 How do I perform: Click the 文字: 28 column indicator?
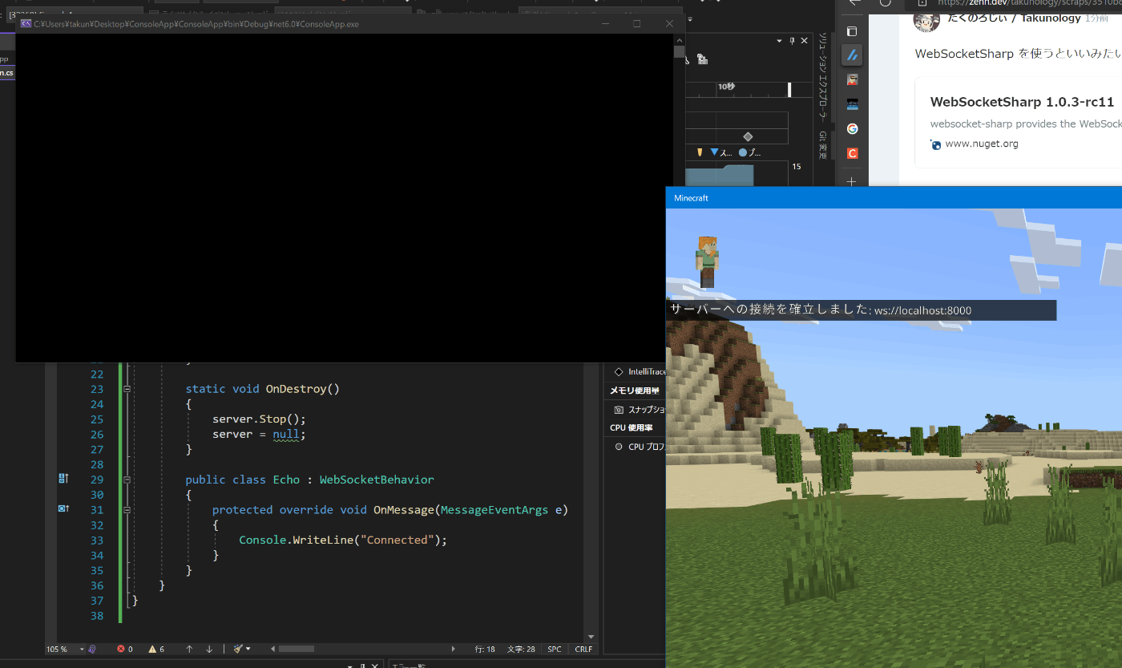521,649
